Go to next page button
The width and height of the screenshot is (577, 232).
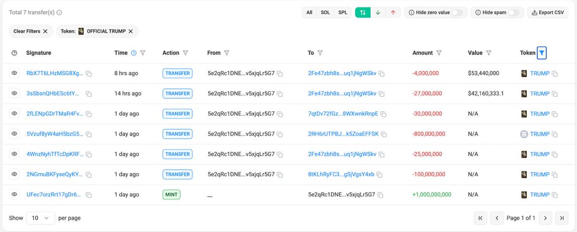pyautogui.click(x=545, y=218)
